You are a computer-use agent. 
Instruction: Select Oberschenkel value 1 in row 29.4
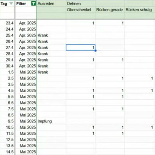pos(81,60)
